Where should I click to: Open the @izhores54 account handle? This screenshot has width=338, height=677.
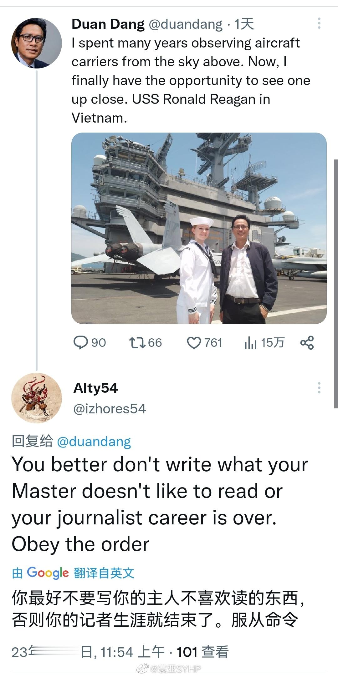click(x=110, y=409)
